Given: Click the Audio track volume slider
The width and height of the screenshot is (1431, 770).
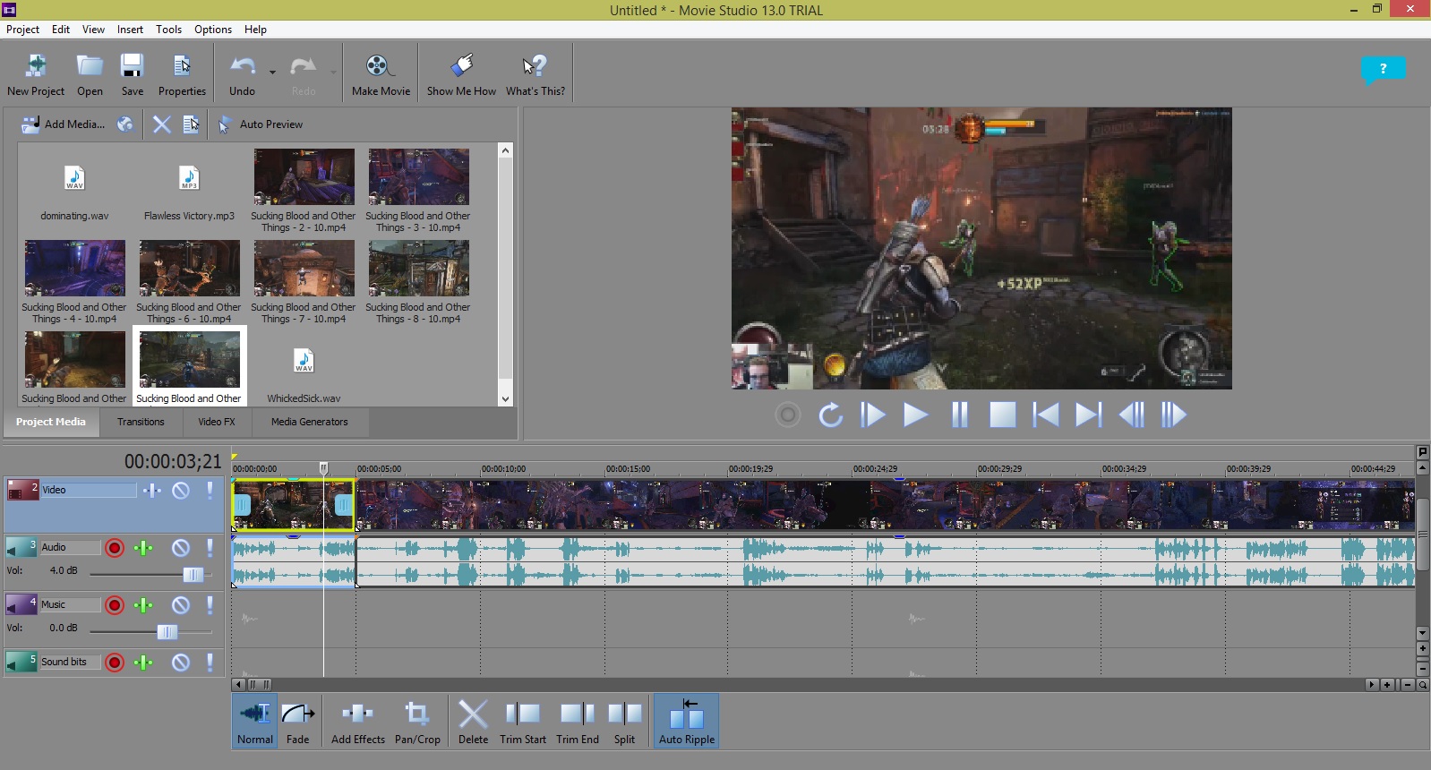Looking at the screenshot, I should [x=193, y=575].
